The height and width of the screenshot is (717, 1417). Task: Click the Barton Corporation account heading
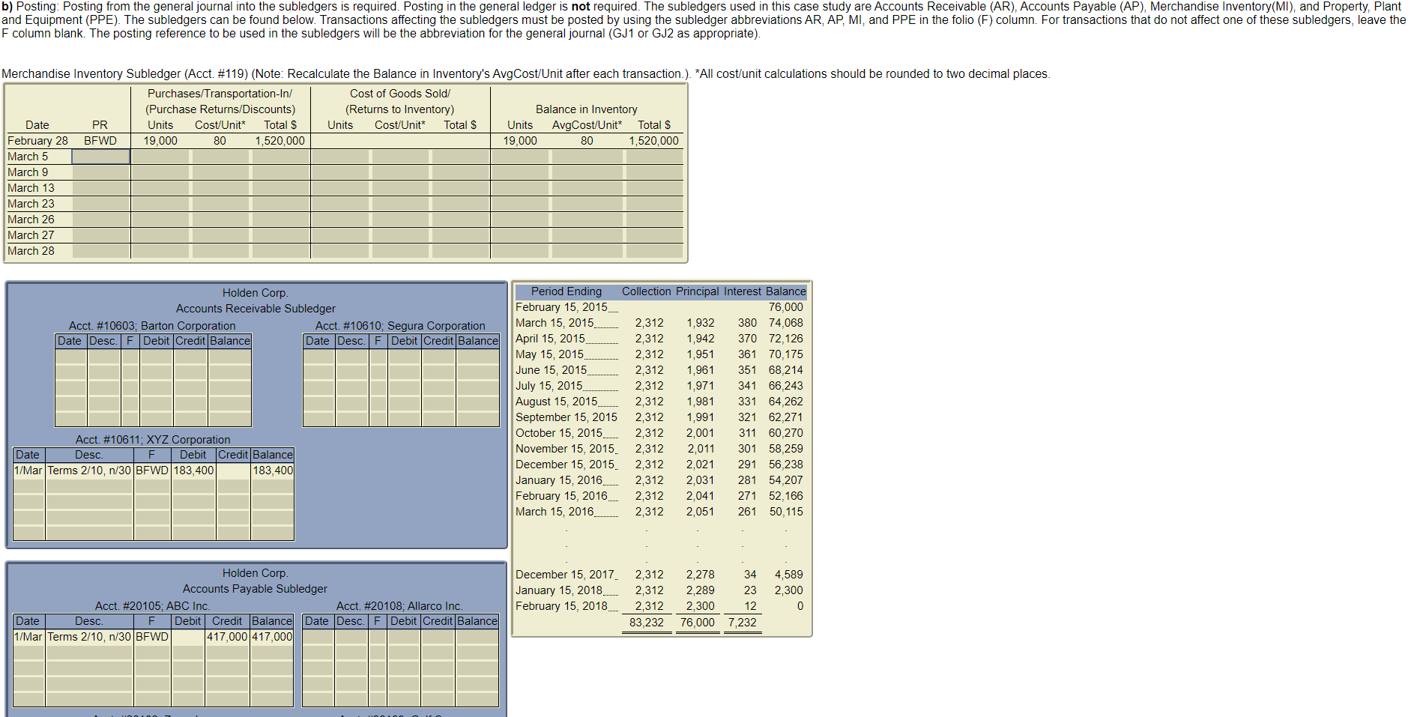[x=152, y=326]
